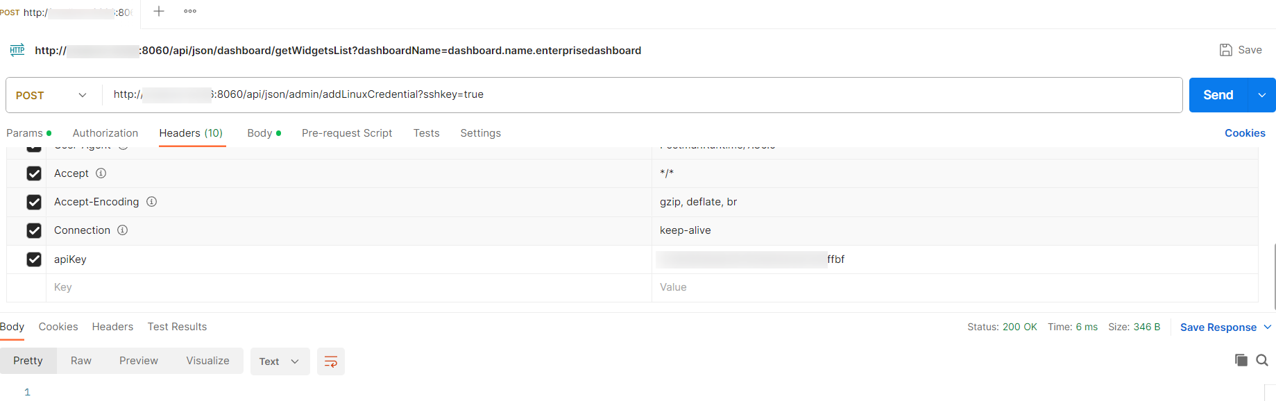Image resolution: width=1276 pixels, height=401 pixels.
Task: Open the POST method dropdown
Action: (x=52, y=95)
